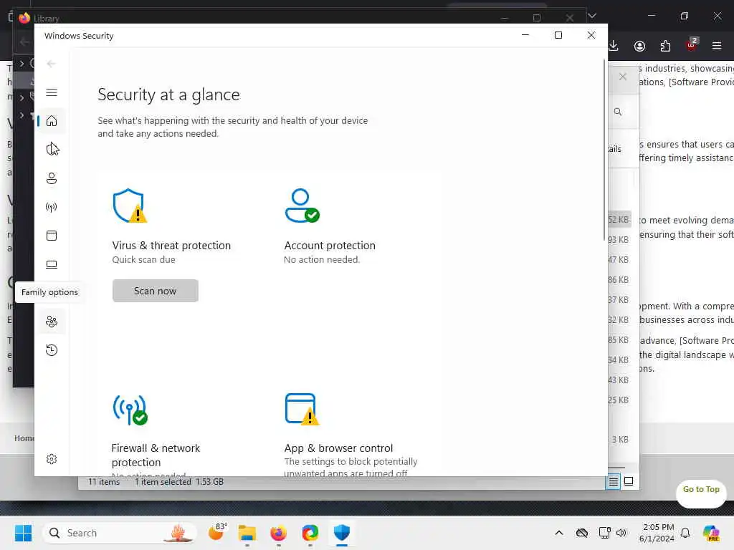
Task: Open clock showing 2:05 PM
Action: coord(657,533)
